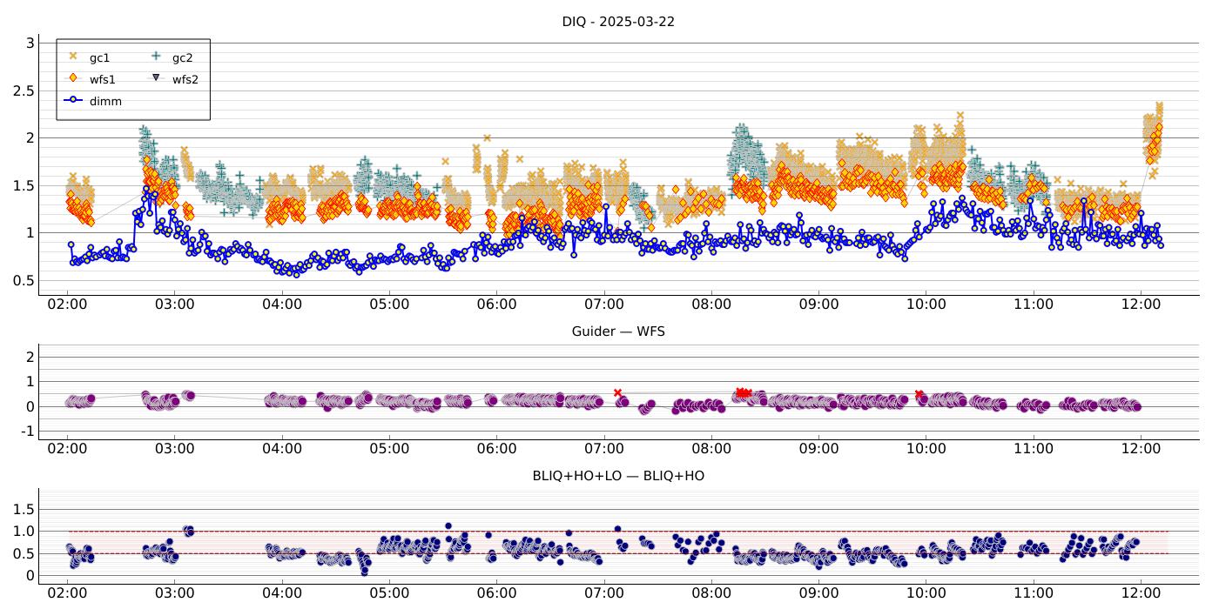
Task: Click the gc2 teal plus legend marker
Action: tap(156, 57)
